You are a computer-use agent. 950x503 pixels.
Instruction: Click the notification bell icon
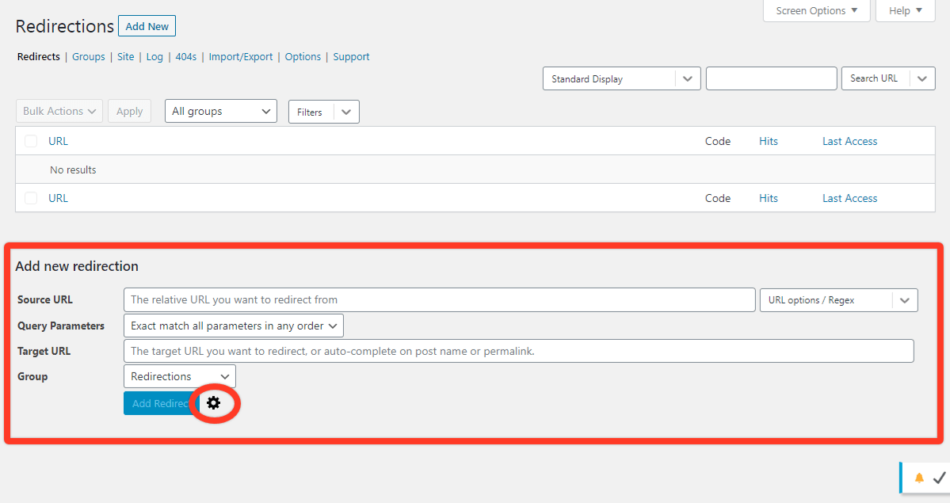919,478
